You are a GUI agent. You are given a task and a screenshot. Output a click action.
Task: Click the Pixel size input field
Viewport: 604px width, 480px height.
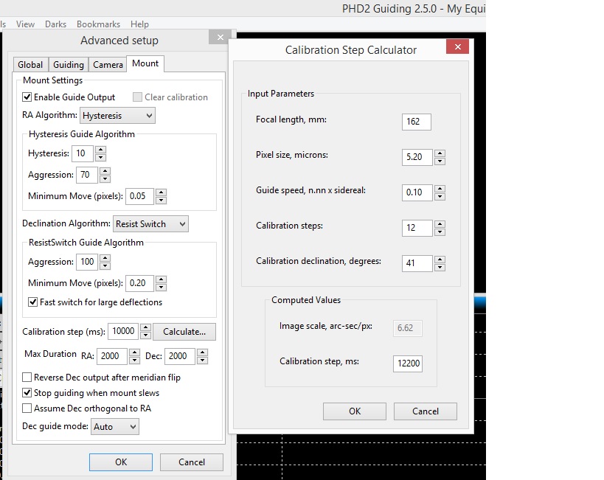click(x=417, y=157)
